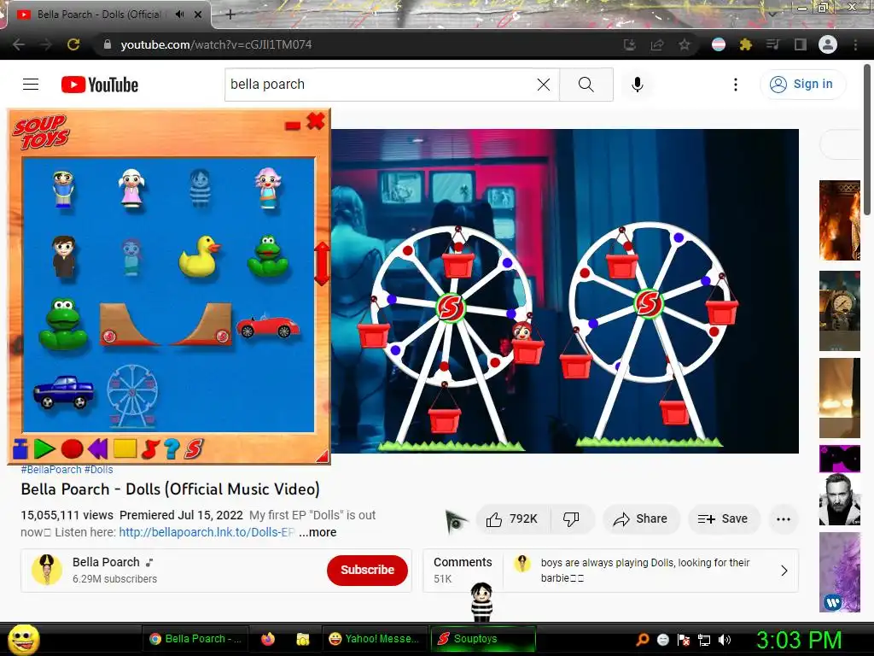The image size is (874, 656).
Task: Choose the striped dark-haired doll toy
Action: (200, 189)
